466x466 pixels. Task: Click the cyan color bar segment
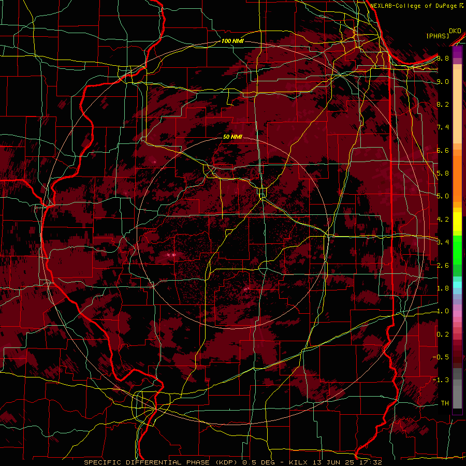pos(457,285)
